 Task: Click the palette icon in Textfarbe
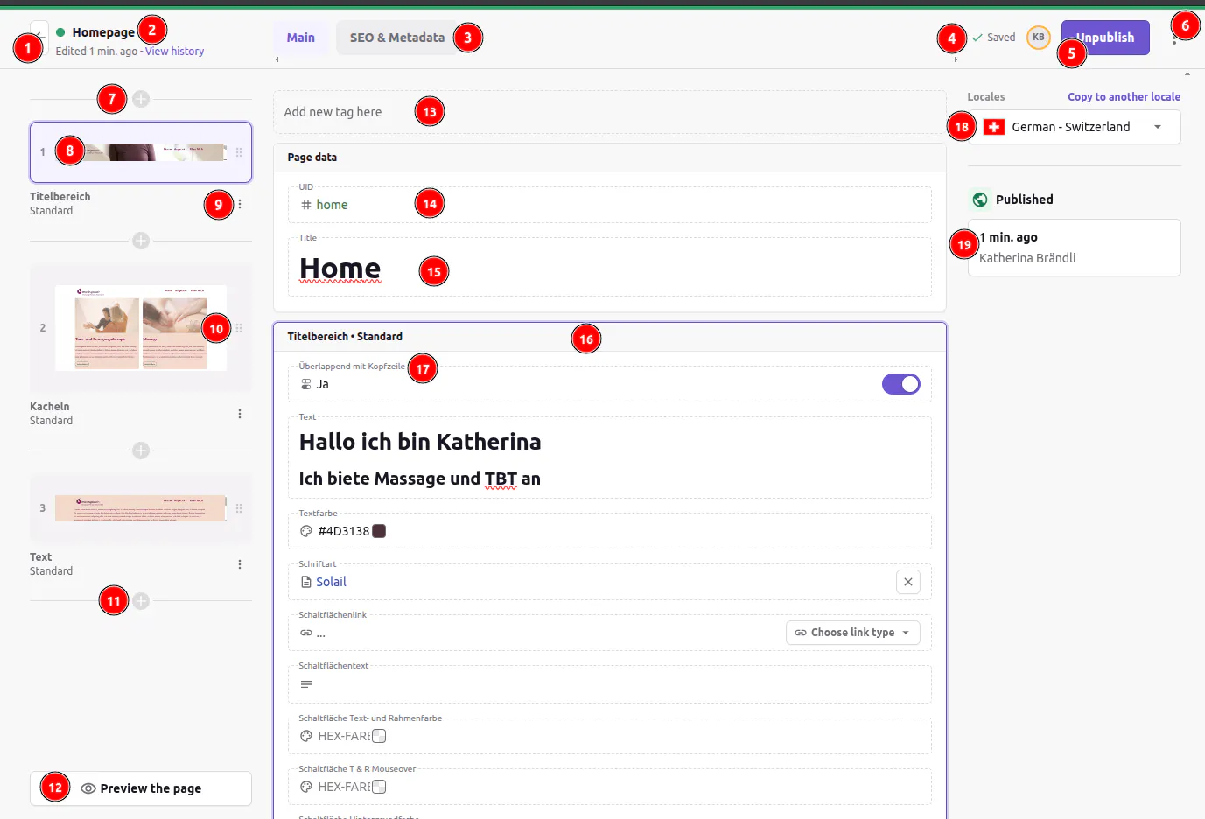[306, 531]
